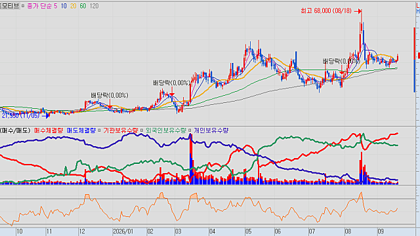
Task: Click the 09 month label on the time axis
Action: click(x=381, y=231)
